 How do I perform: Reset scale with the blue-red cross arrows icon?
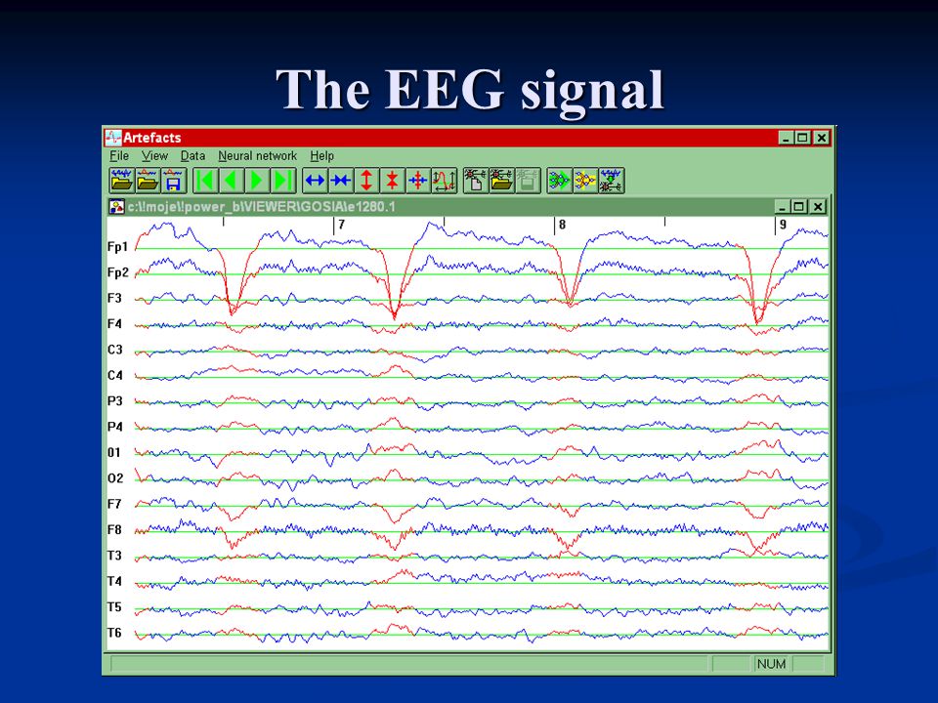tap(417, 180)
